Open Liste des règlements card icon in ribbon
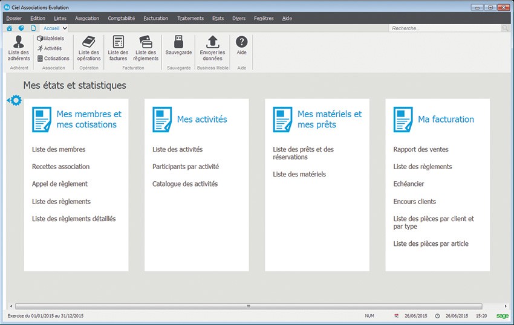Image resolution: width=514 pixels, height=325 pixels. pyautogui.click(x=146, y=42)
